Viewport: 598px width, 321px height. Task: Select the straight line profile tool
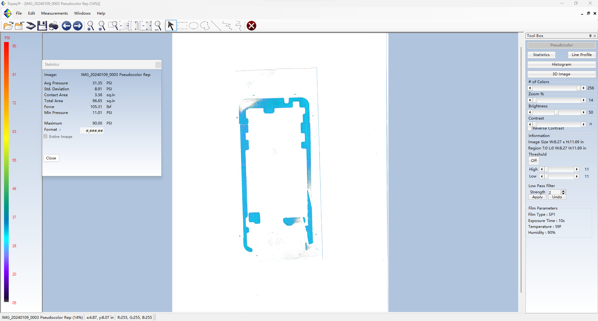click(x=216, y=26)
